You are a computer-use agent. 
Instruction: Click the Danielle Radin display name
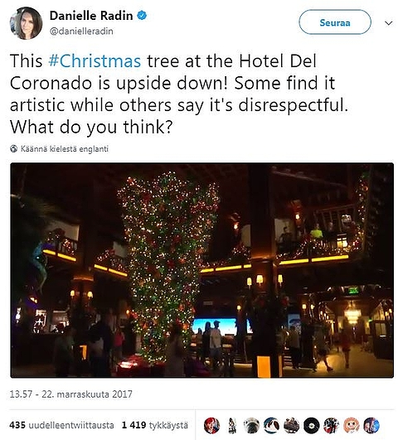(91, 16)
